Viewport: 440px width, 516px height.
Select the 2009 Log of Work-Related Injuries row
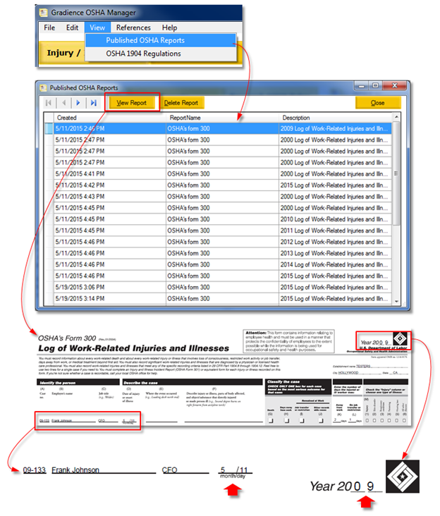(x=223, y=129)
